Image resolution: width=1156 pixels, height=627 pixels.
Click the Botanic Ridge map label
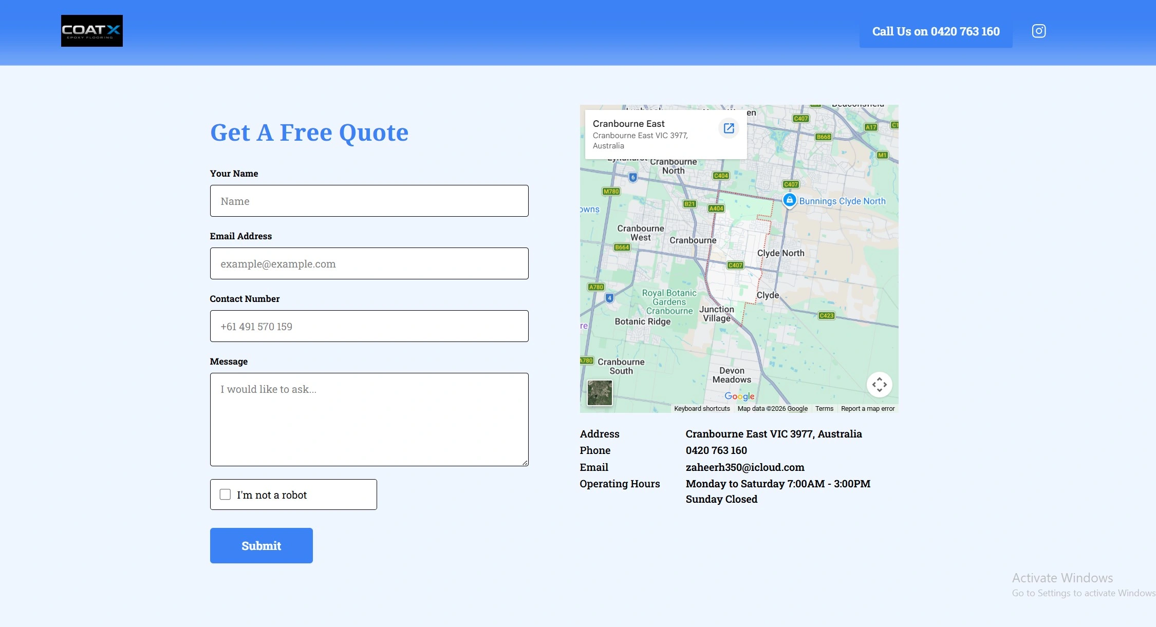(643, 321)
